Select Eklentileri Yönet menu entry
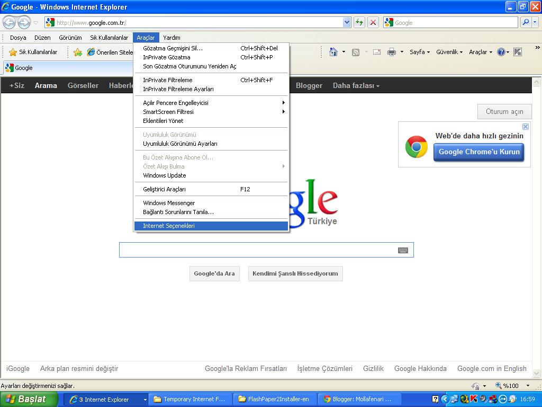Viewport: 542px width, 407px height. pyautogui.click(x=211, y=121)
